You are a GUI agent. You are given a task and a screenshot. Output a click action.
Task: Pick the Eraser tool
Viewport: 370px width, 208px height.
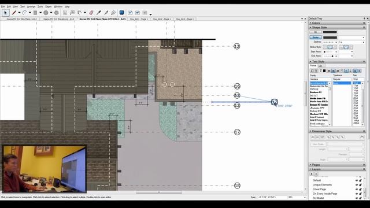pyautogui.click(x=91, y=13)
